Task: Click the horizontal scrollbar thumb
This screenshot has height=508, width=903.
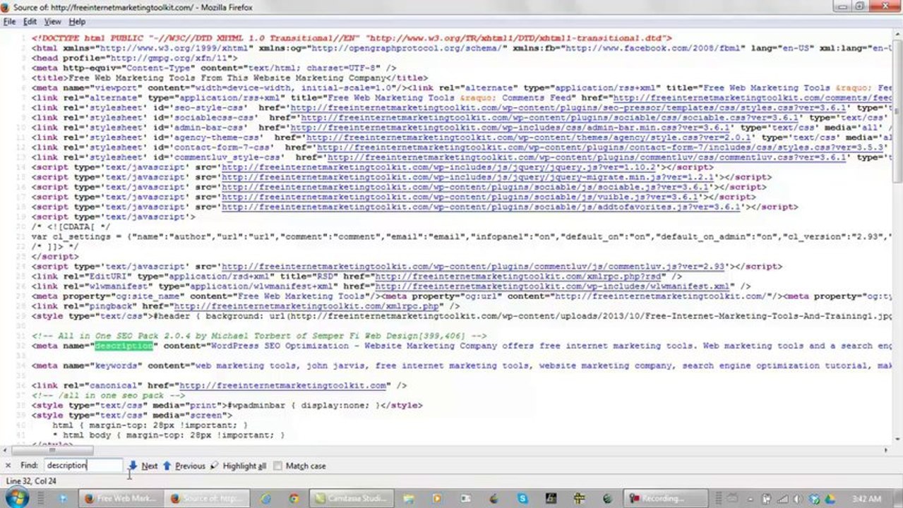Action: coord(51,450)
